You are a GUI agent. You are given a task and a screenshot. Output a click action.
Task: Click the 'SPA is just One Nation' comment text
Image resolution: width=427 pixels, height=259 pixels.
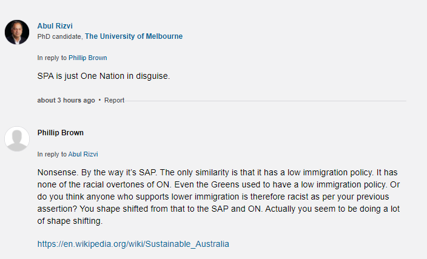pos(103,78)
